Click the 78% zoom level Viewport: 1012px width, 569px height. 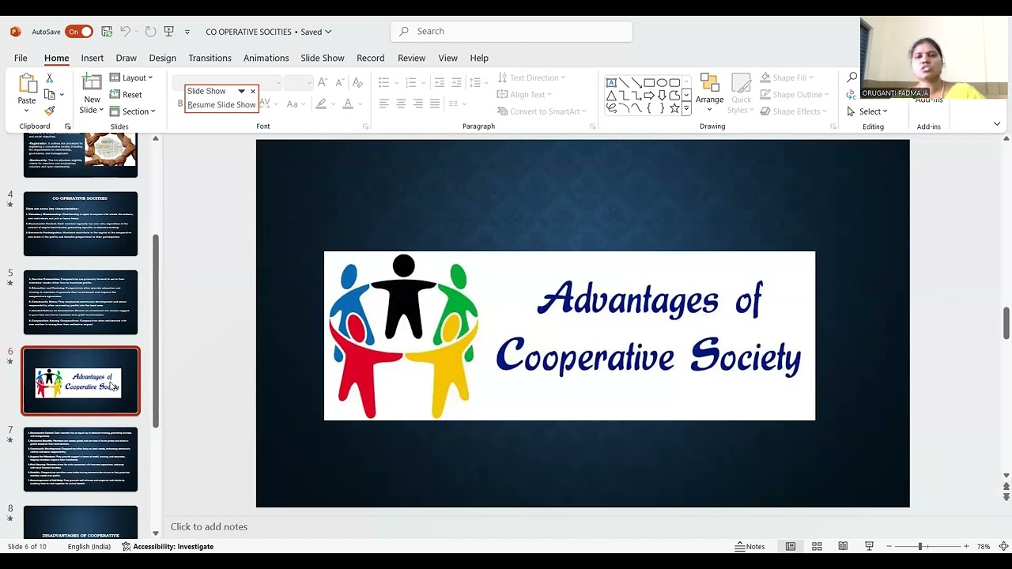coord(984,546)
